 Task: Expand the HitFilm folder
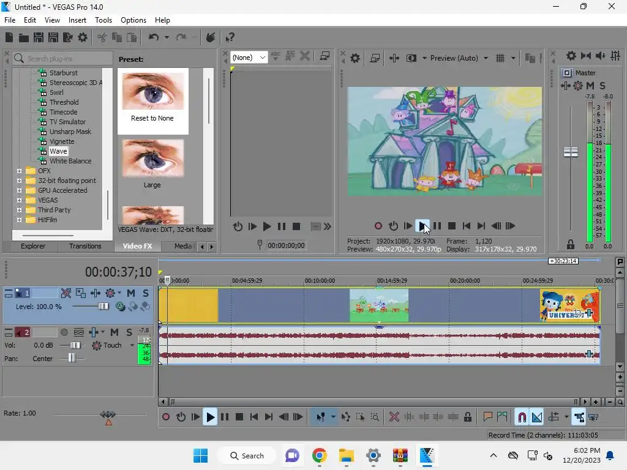coord(19,220)
